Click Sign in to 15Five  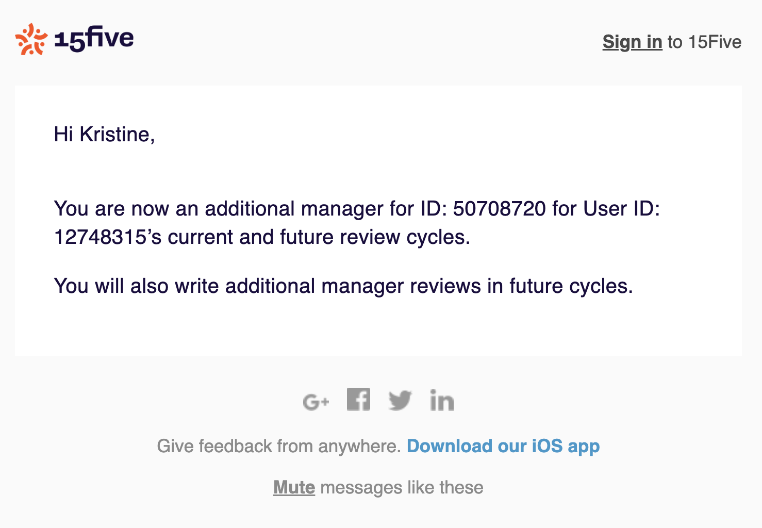(632, 42)
